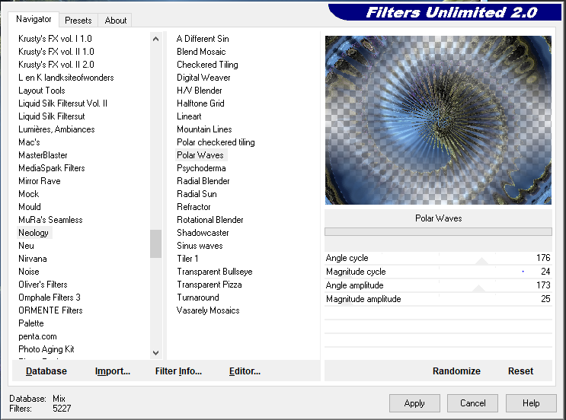Choose the Vasarely Mosaics filter
The image size is (566, 420).
coord(208,310)
